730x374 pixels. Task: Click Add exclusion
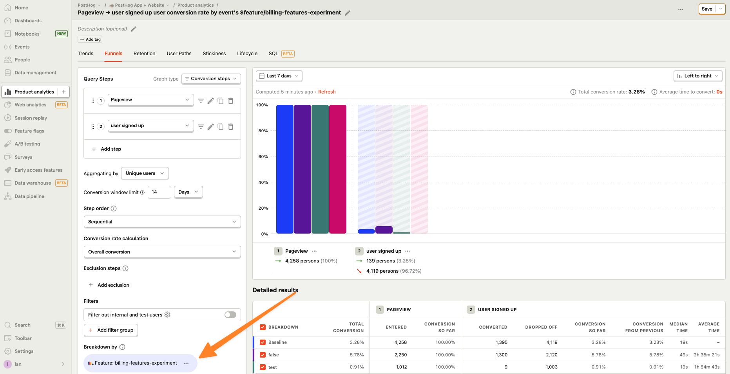109,285
